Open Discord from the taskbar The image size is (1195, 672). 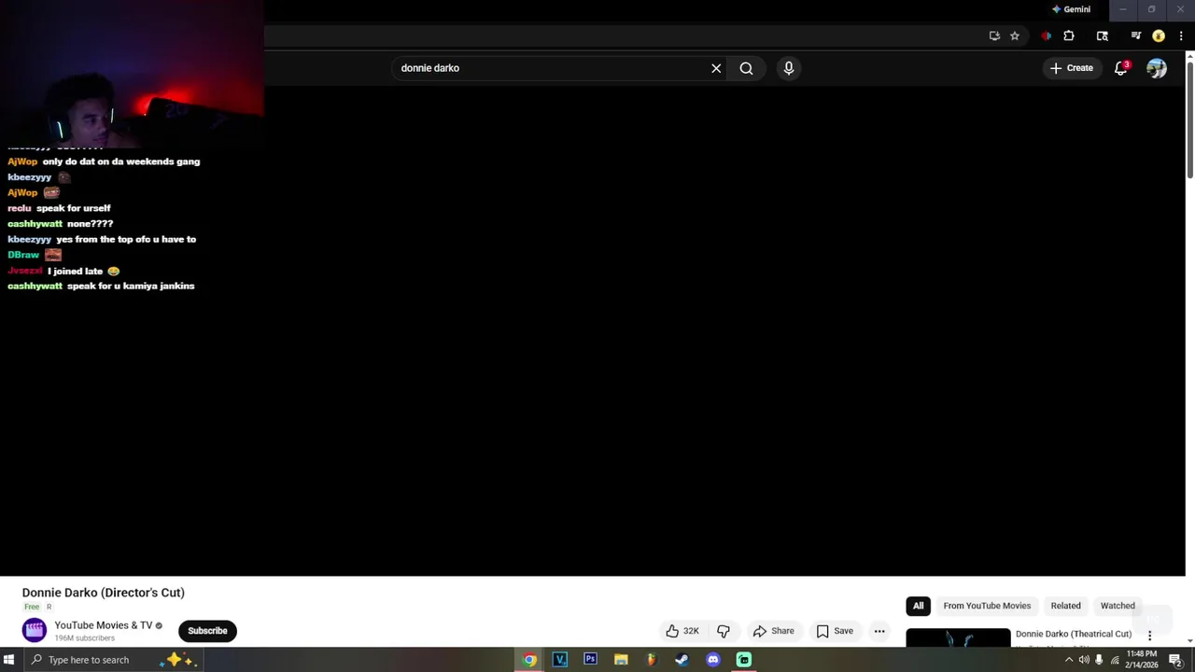click(x=713, y=660)
